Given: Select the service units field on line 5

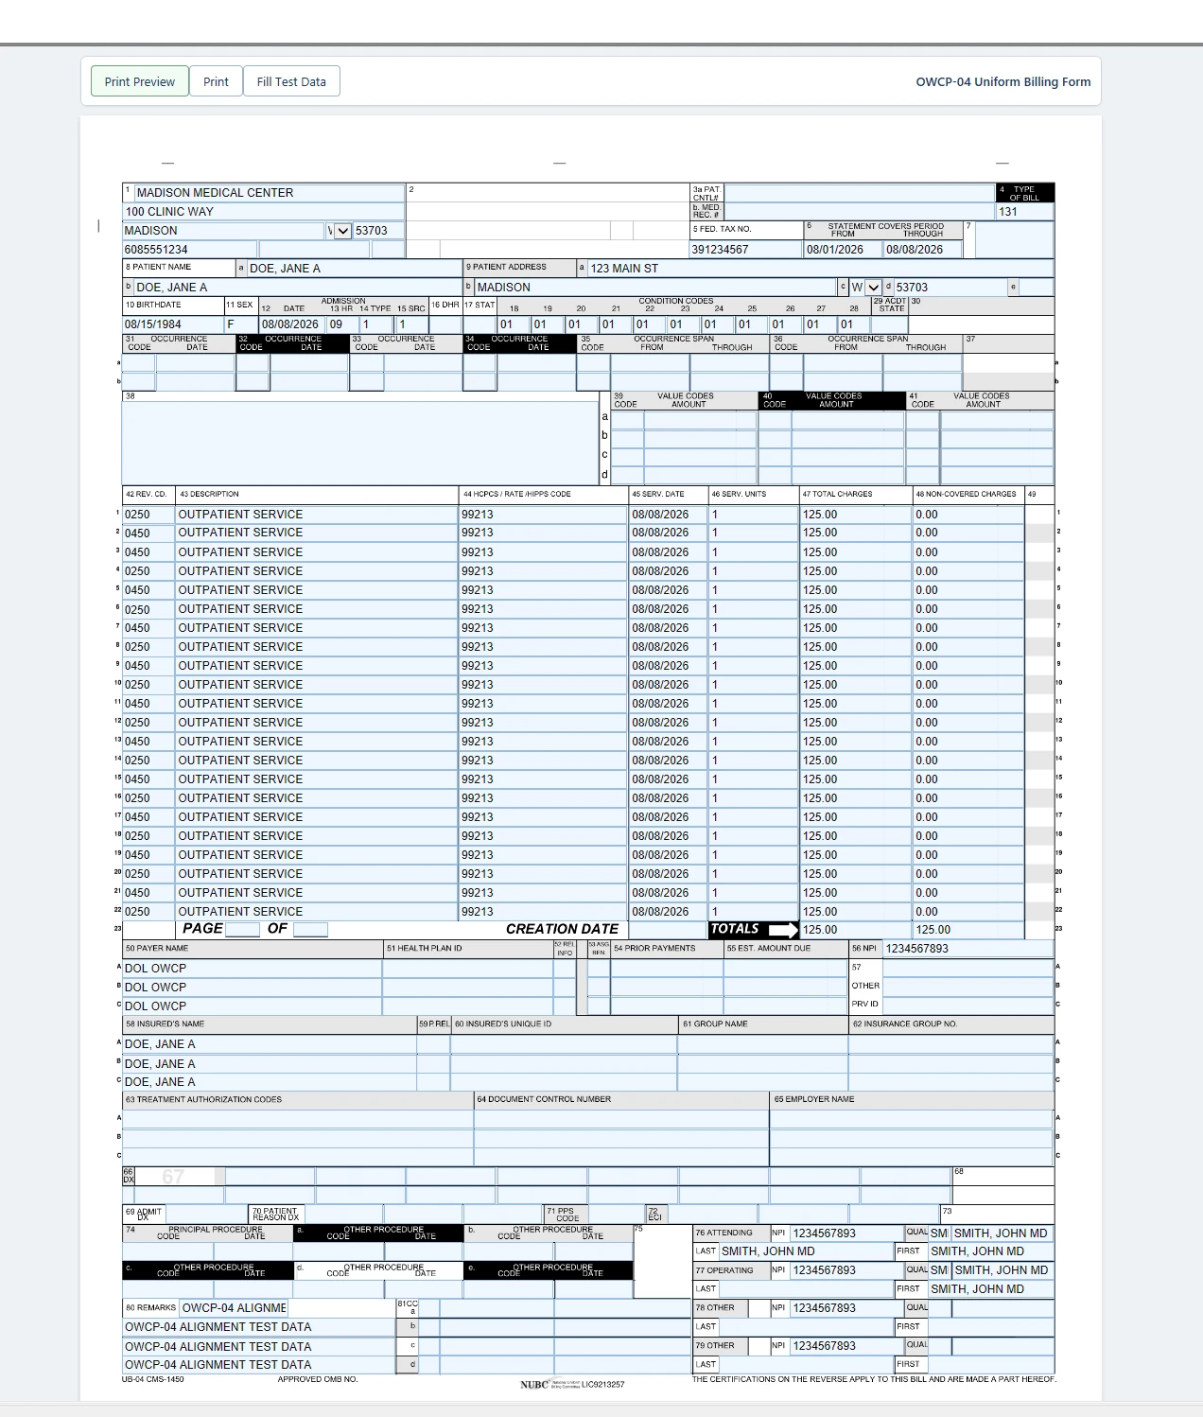Looking at the screenshot, I should click(x=754, y=590).
